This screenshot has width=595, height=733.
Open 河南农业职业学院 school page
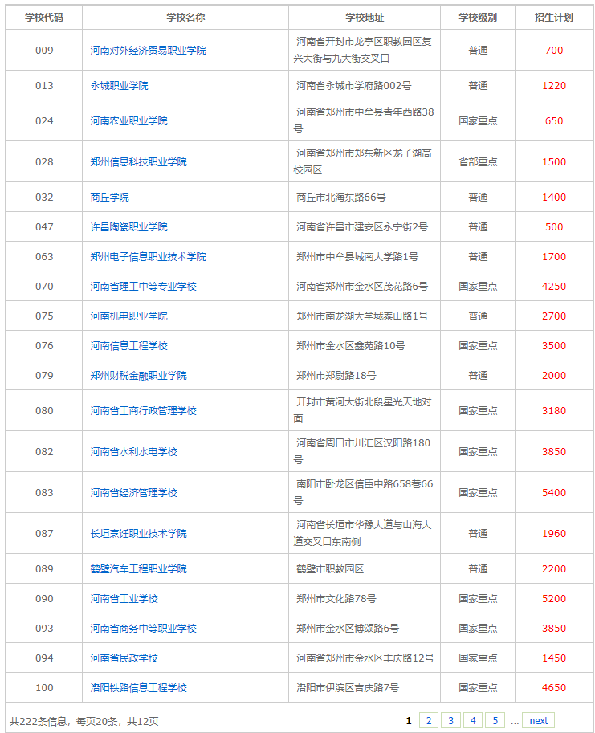point(128,120)
